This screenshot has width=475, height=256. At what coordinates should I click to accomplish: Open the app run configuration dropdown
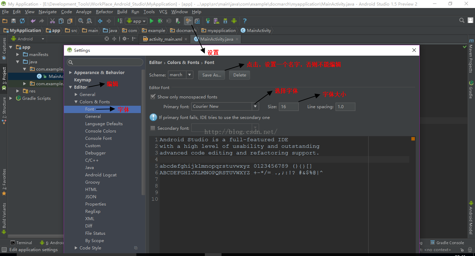click(x=136, y=21)
